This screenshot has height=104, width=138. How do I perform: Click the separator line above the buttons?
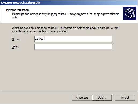tap(69, 91)
